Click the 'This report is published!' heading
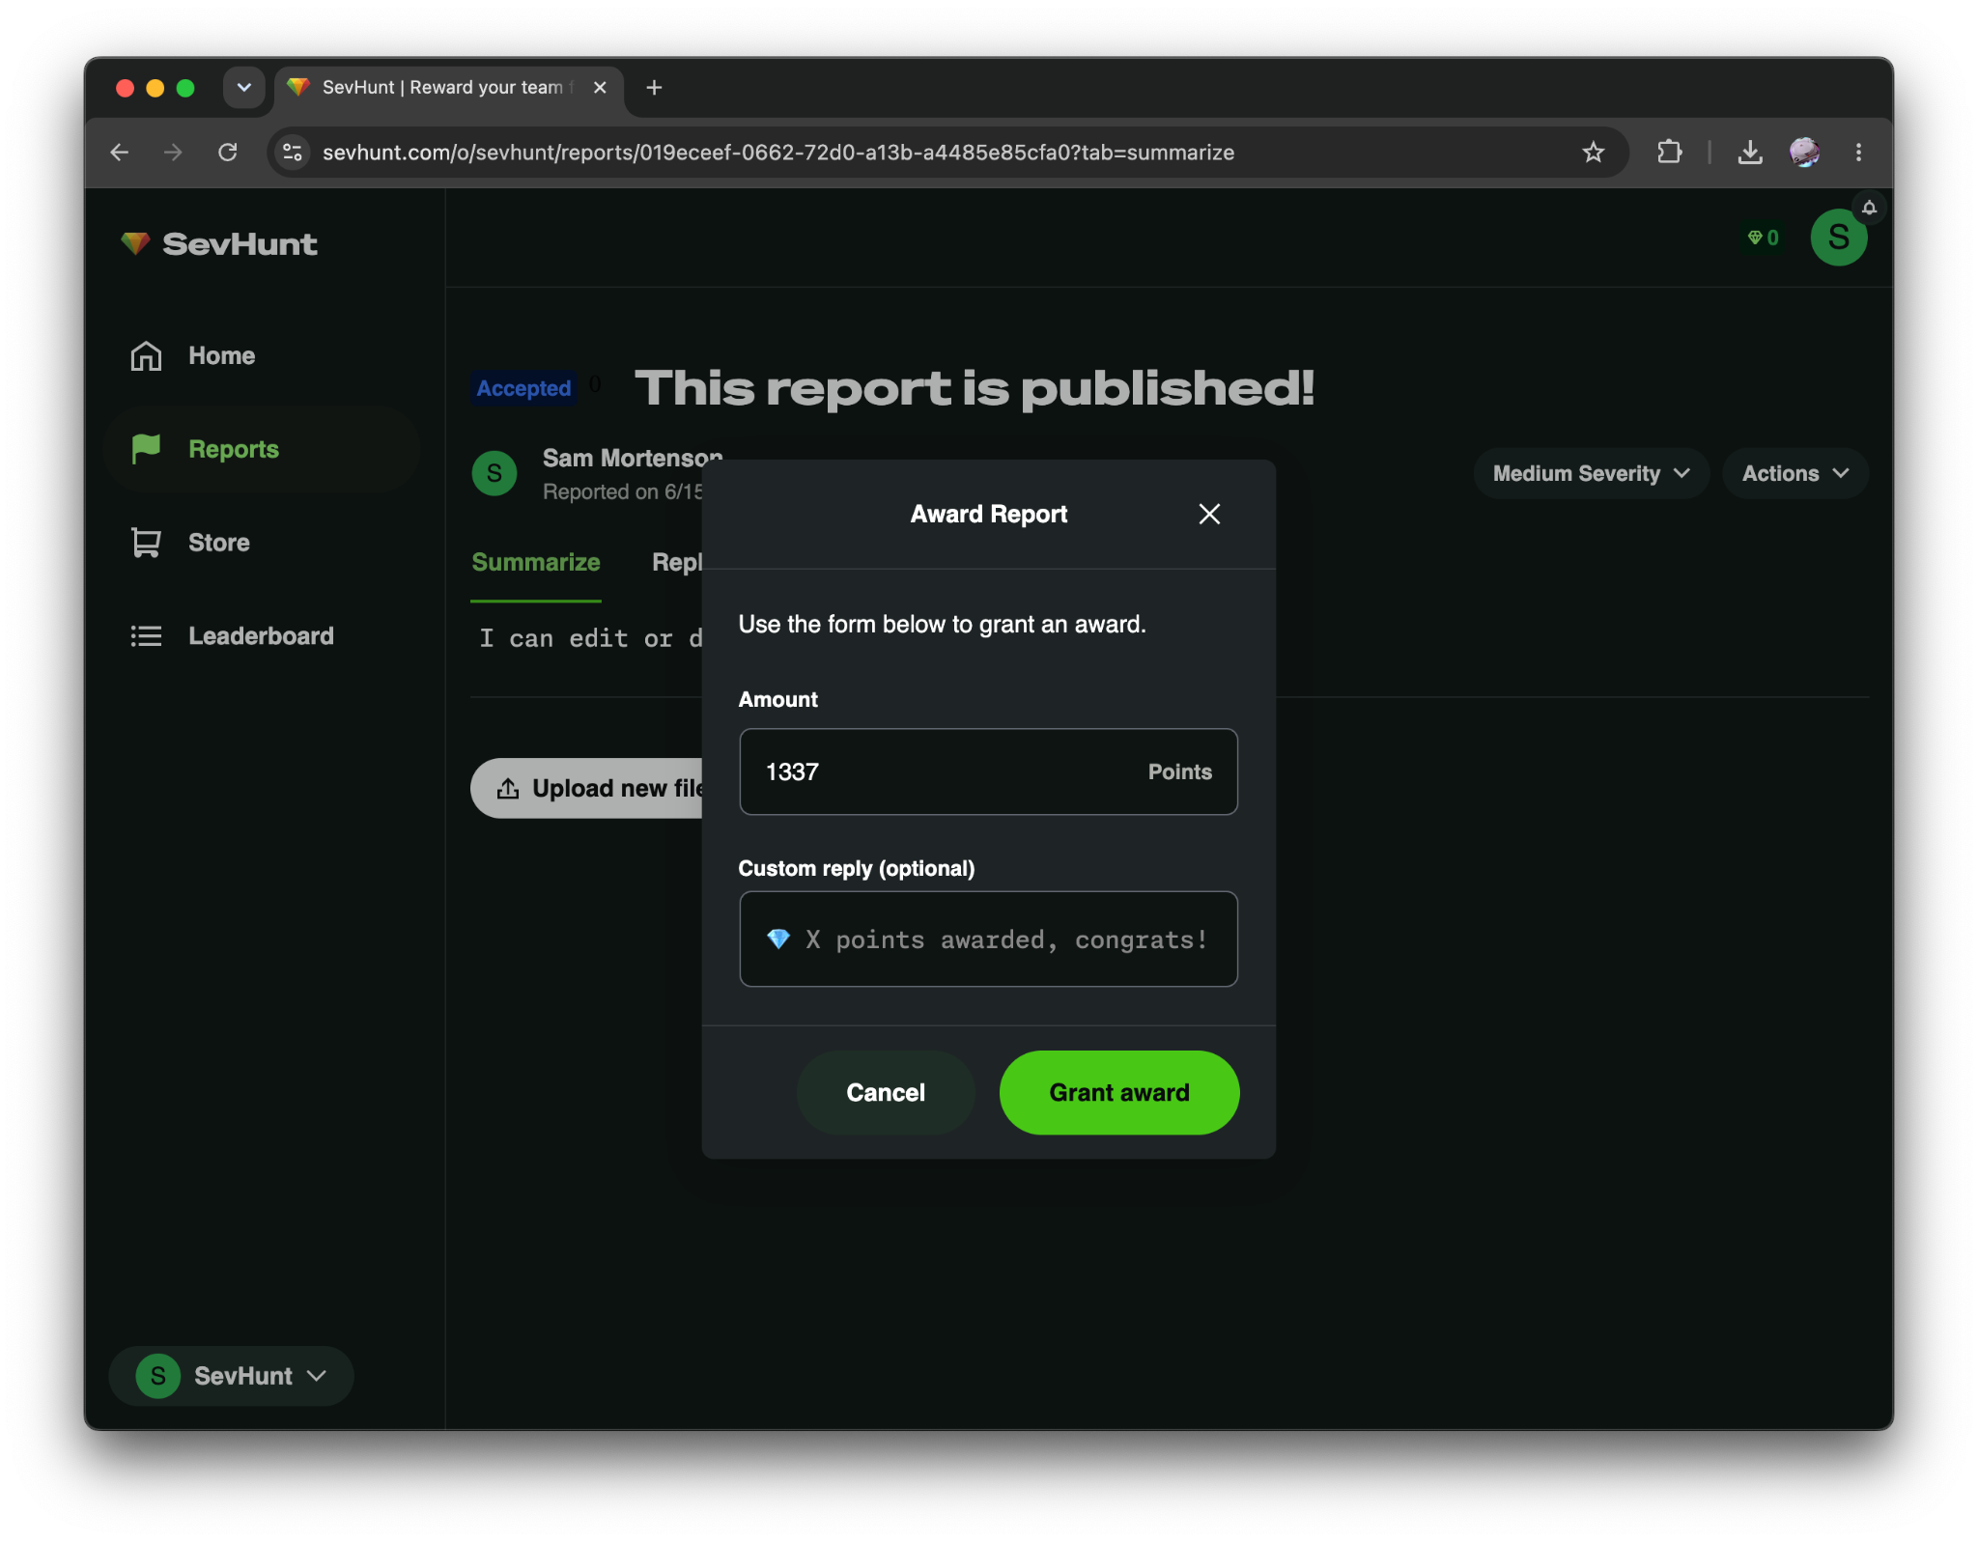This screenshot has width=1978, height=1542. click(x=975, y=387)
